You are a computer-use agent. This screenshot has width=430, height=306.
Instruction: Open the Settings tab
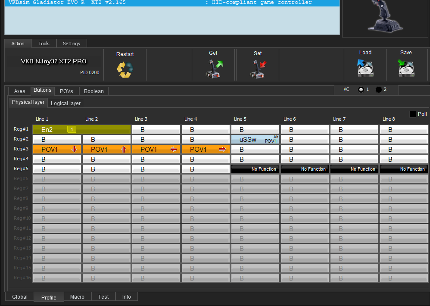pos(72,44)
